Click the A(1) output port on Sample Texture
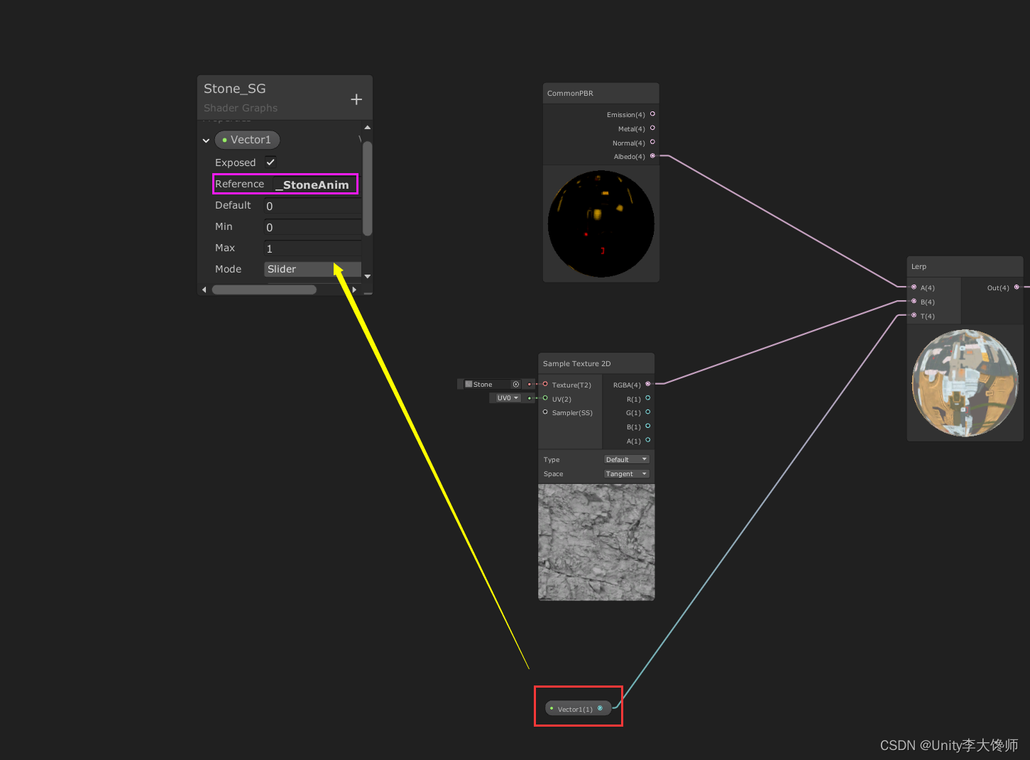The width and height of the screenshot is (1030, 760). tap(647, 440)
